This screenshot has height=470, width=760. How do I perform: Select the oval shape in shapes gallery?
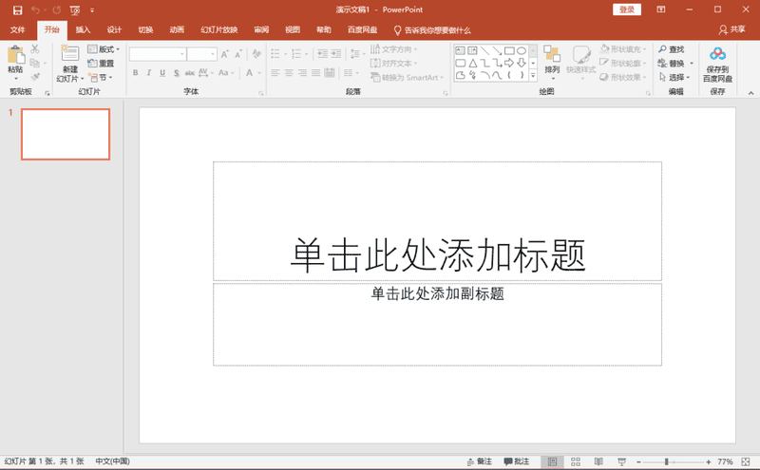tap(522, 50)
